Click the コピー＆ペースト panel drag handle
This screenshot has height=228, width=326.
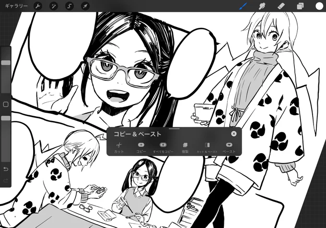[x=174, y=129]
